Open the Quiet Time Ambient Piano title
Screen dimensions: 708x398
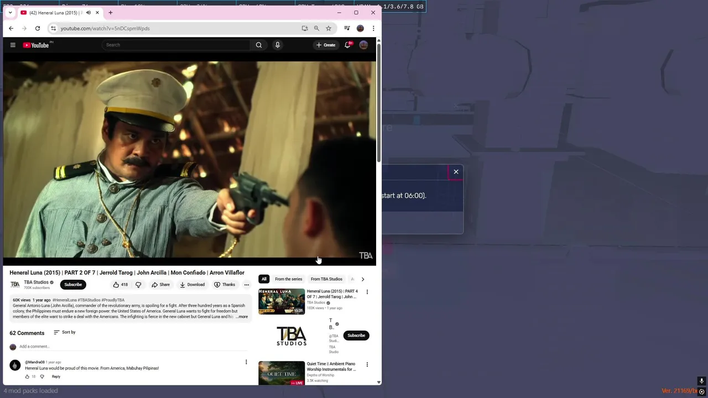point(331,366)
